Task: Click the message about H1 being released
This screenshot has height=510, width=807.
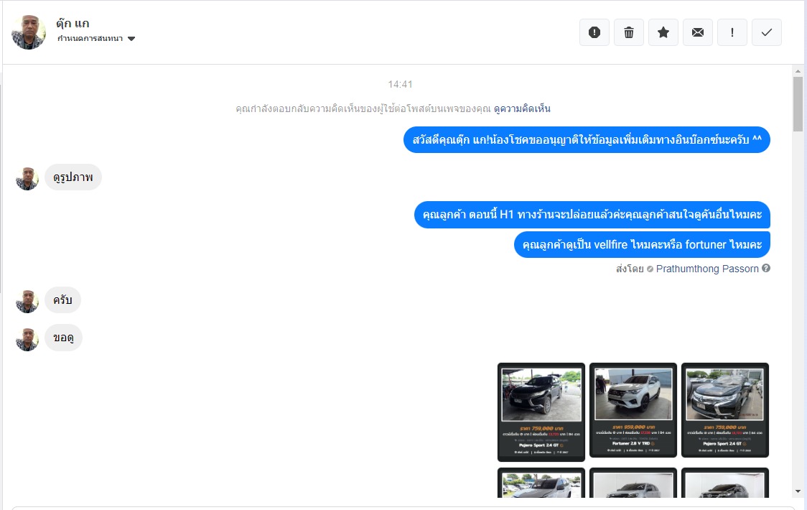Action: [x=592, y=215]
